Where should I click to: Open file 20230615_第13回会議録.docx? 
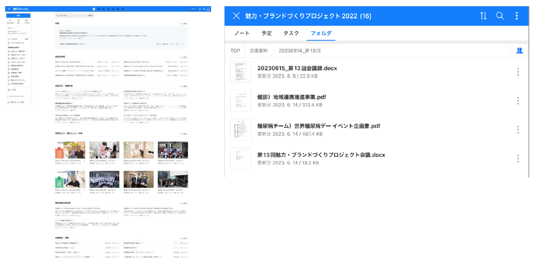click(x=297, y=68)
